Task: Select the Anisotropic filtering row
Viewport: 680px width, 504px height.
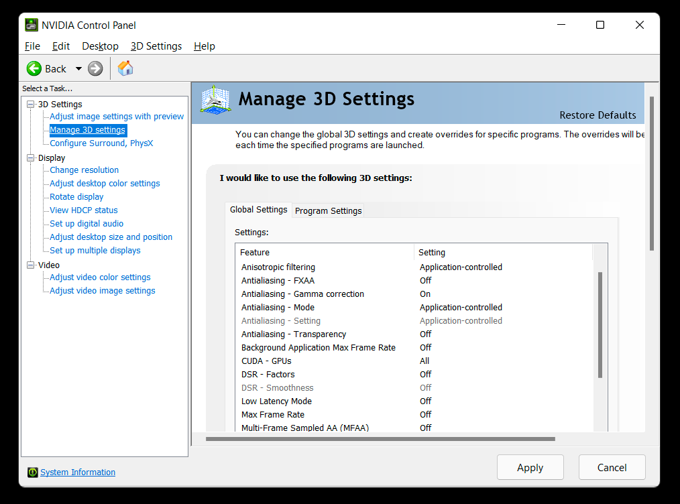Action: (416, 267)
